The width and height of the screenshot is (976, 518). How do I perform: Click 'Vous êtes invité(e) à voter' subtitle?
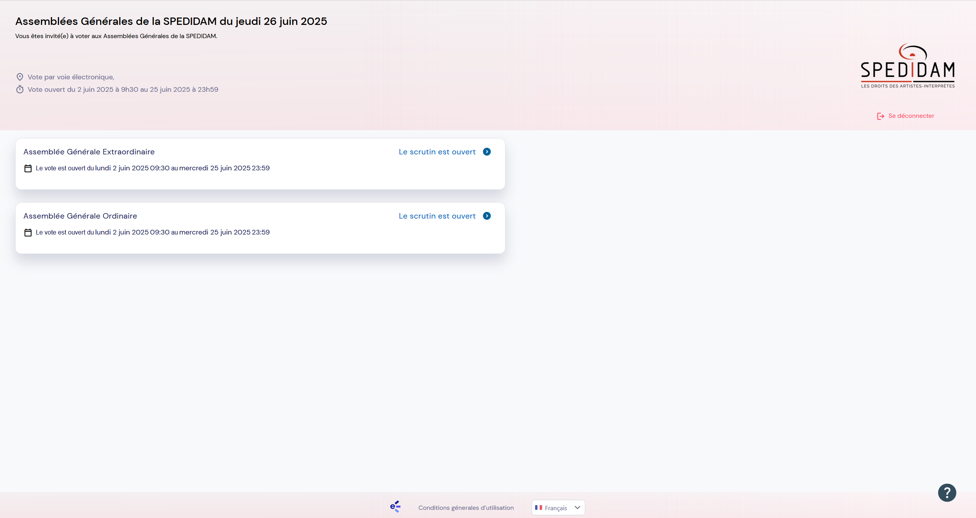coord(116,36)
